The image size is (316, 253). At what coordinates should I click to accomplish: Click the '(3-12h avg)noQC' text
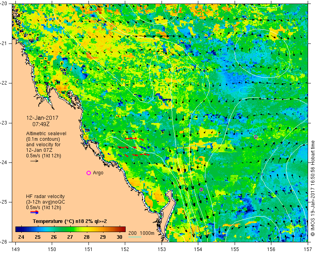[45, 202]
